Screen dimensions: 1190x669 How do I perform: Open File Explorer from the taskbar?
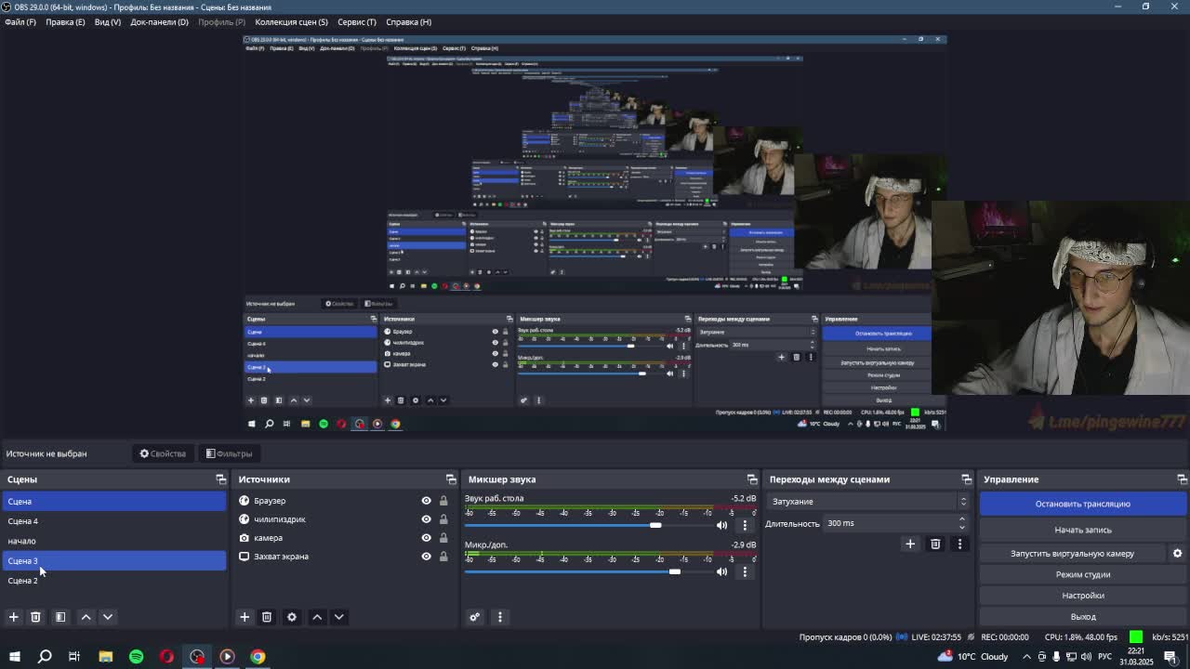pos(105,657)
